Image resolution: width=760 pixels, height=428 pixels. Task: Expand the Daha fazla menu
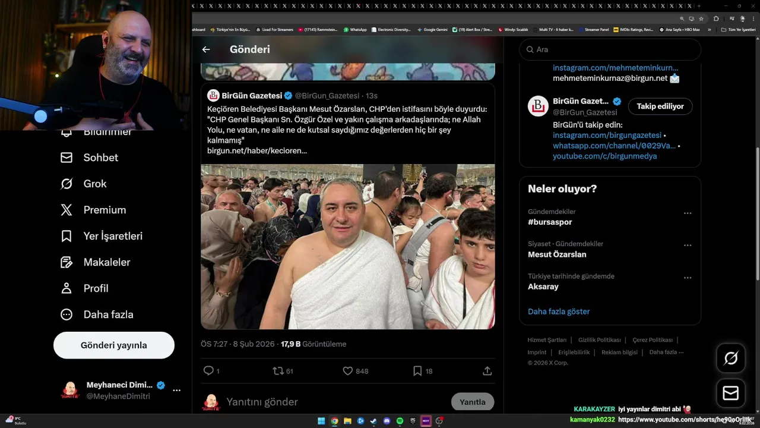point(97,314)
